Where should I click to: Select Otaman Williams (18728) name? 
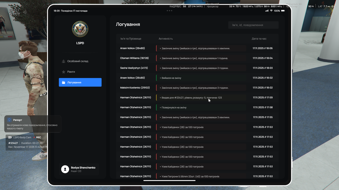point(134,58)
